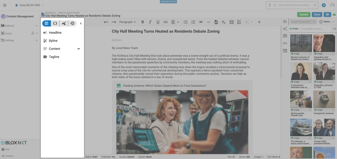This screenshot has height=159, width=337.
Task: Toggle underline formatting
Action: coord(158,22)
